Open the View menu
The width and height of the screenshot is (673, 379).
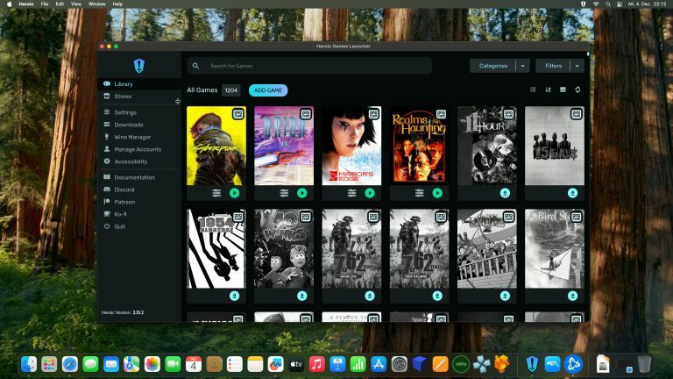76,4
